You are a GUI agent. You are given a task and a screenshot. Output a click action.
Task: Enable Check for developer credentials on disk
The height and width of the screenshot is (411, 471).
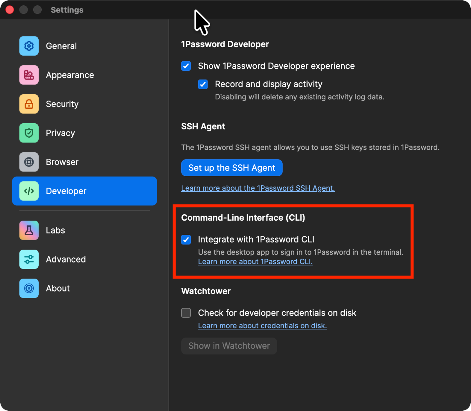(186, 313)
